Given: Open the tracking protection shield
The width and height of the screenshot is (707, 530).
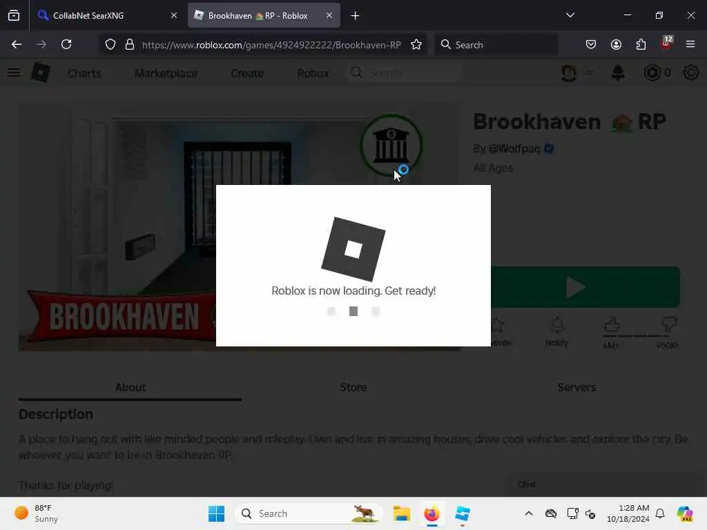Looking at the screenshot, I should click(110, 44).
